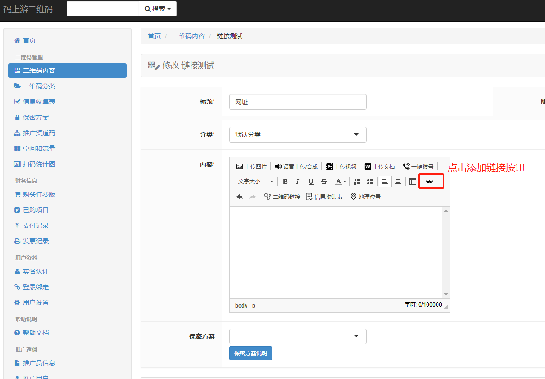
Task: Insert a numbered list
Action: [357, 181]
